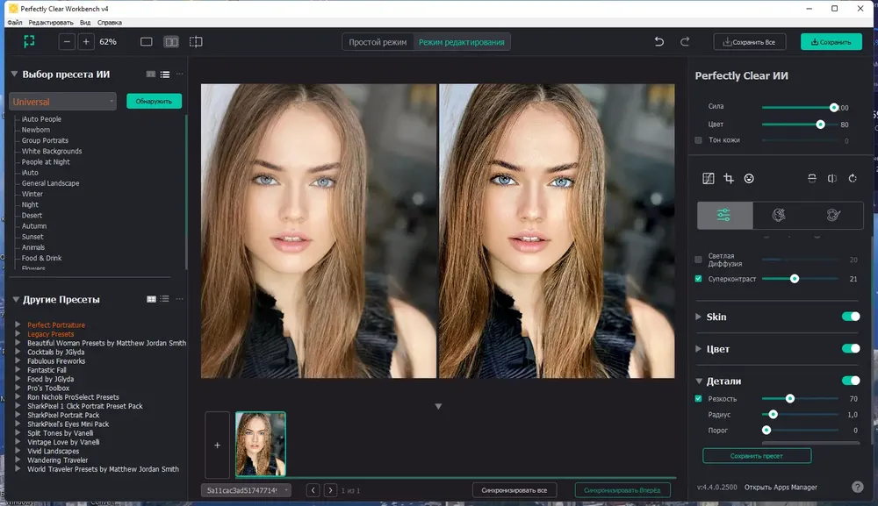Switch to Простой режим tab

378,42
